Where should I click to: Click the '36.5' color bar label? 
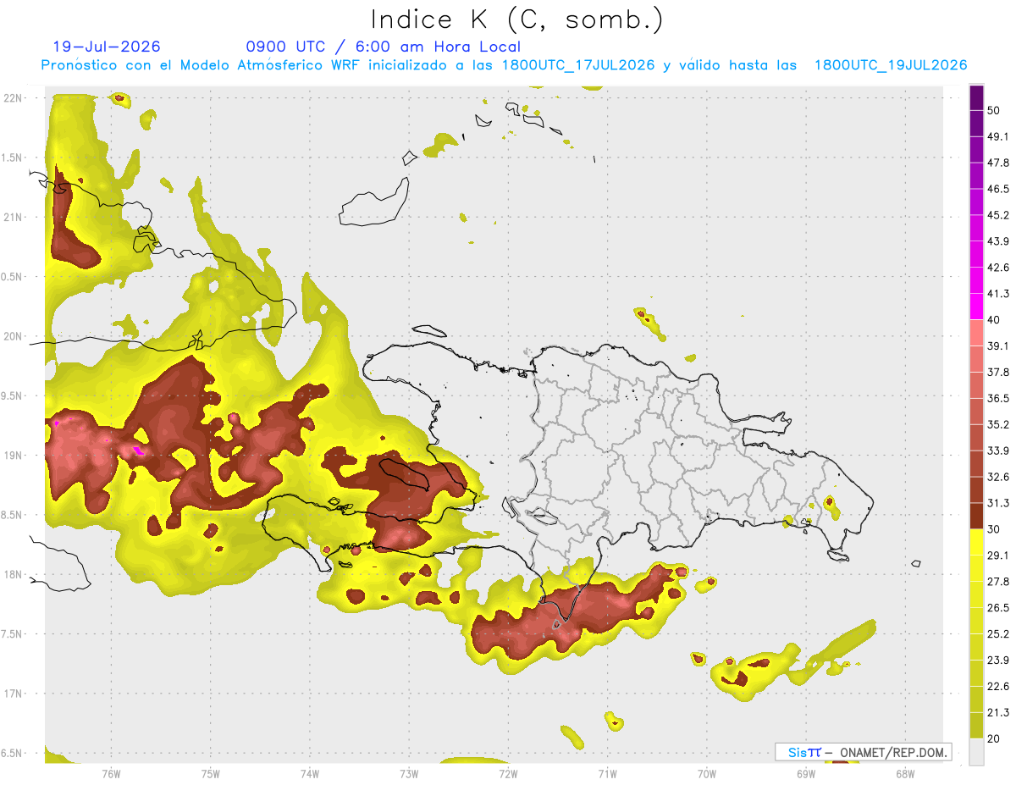pyautogui.click(x=997, y=399)
